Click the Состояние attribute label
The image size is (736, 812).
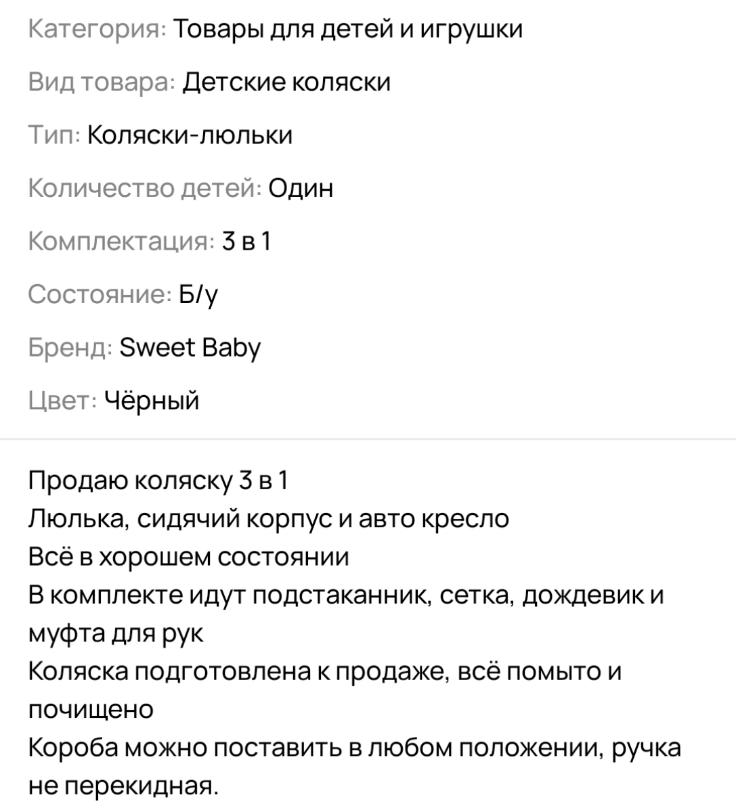click(99, 294)
